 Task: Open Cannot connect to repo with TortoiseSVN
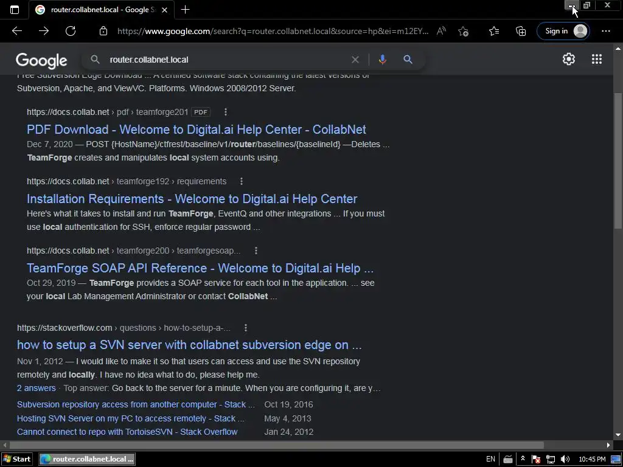click(127, 432)
